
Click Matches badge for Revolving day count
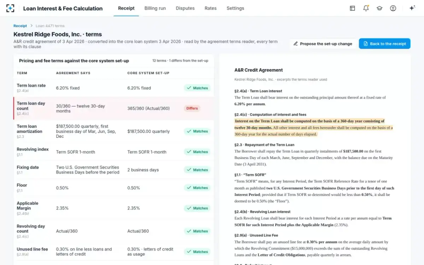(197, 231)
